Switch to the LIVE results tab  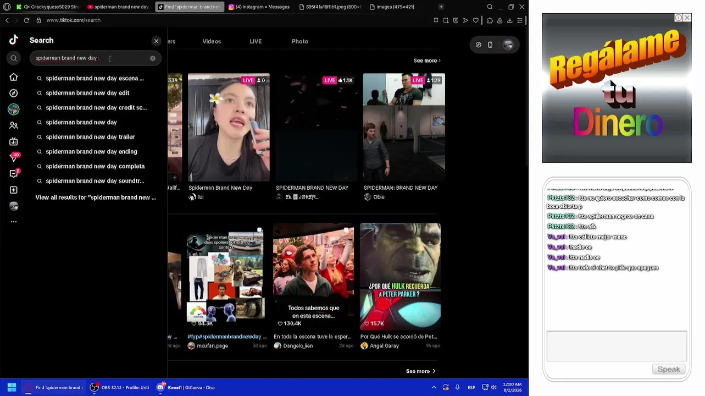pyautogui.click(x=256, y=41)
